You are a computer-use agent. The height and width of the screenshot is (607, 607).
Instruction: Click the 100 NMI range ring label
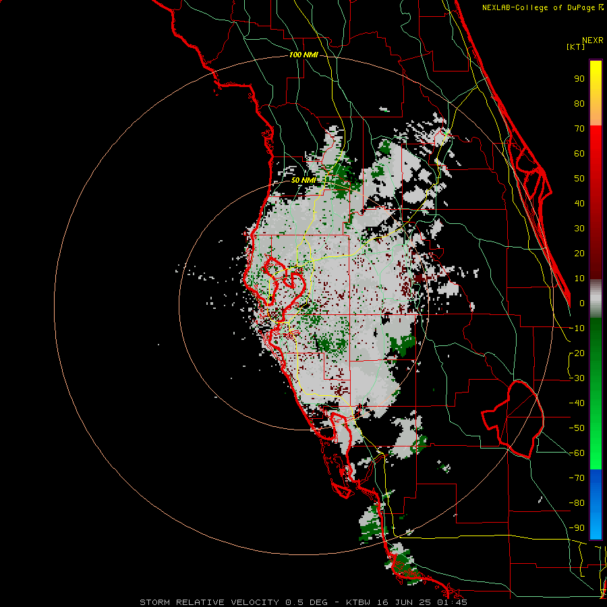point(303,55)
